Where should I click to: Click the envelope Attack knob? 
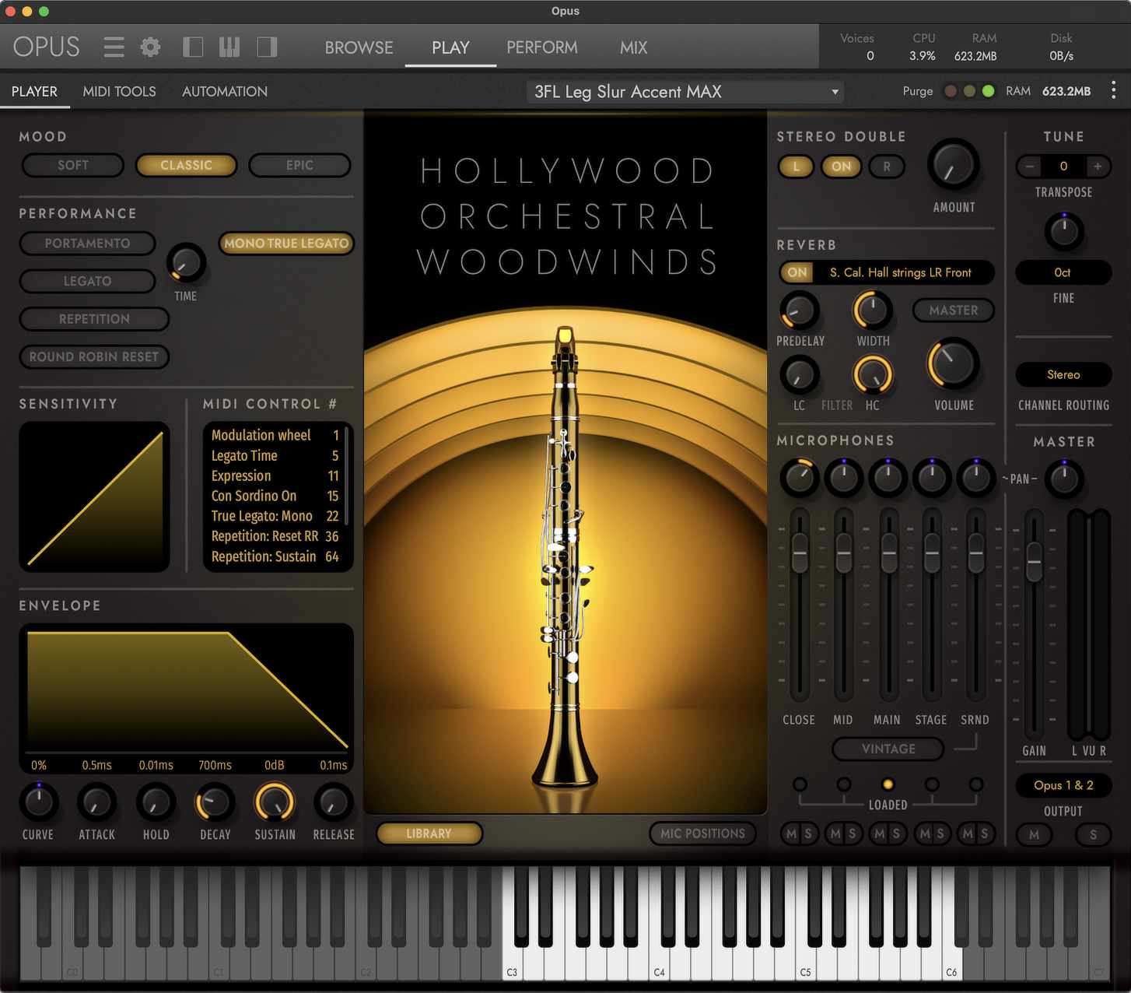pos(96,802)
